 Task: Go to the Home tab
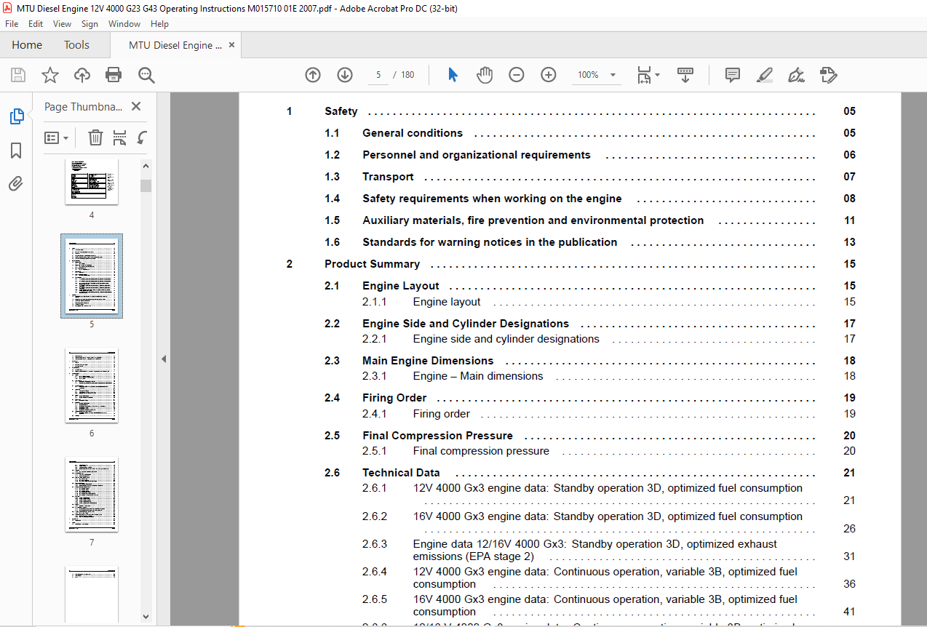27,45
